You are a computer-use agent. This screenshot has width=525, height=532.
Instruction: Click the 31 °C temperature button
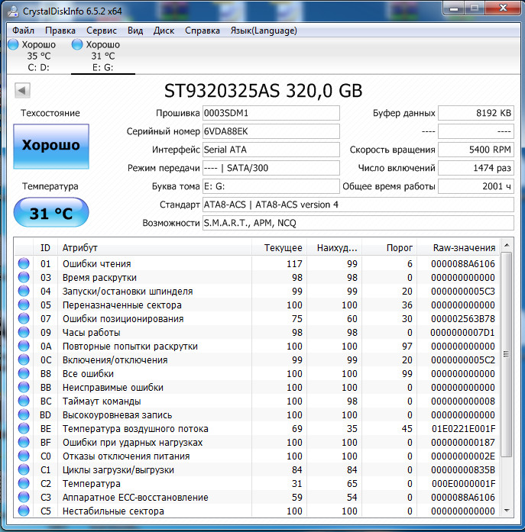click(x=51, y=213)
